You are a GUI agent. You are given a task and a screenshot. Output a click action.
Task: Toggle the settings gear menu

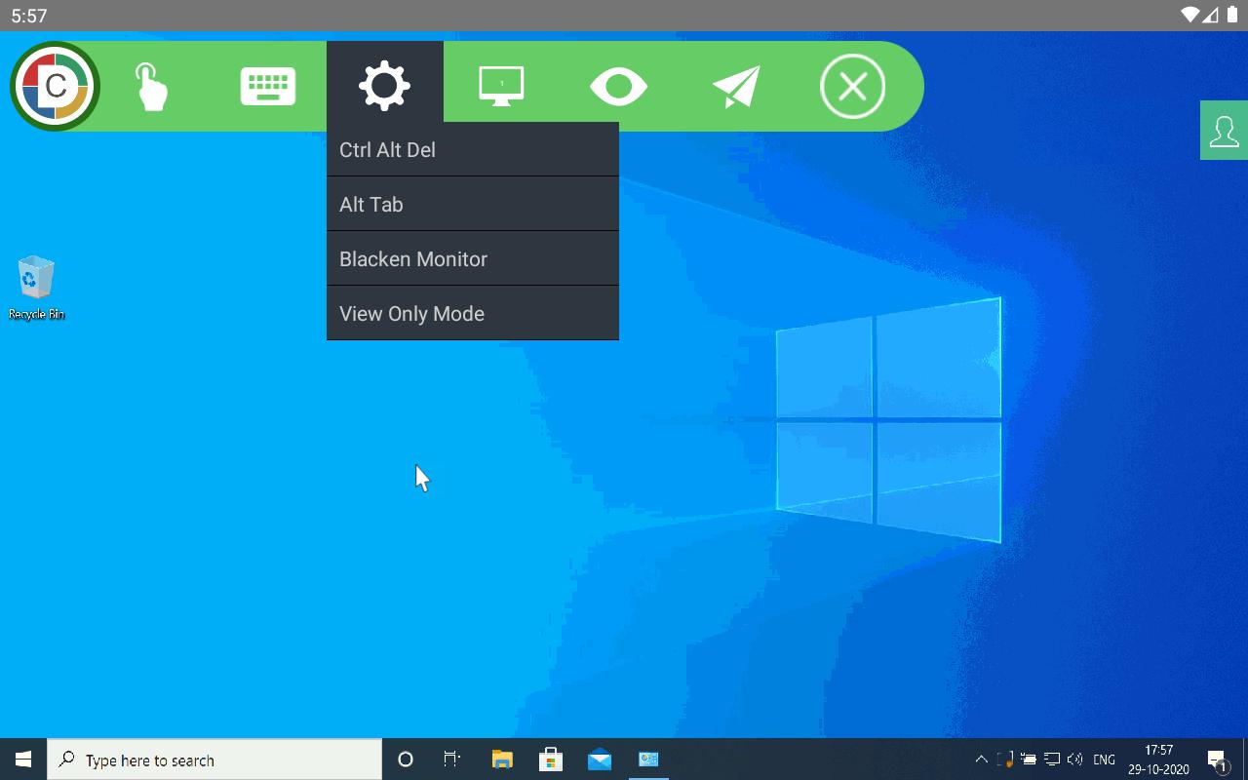pyautogui.click(x=385, y=86)
